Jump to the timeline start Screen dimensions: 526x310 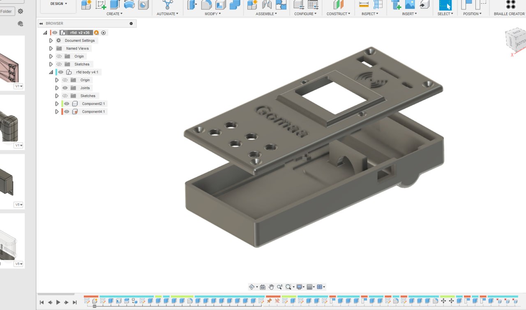[x=42, y=302]
